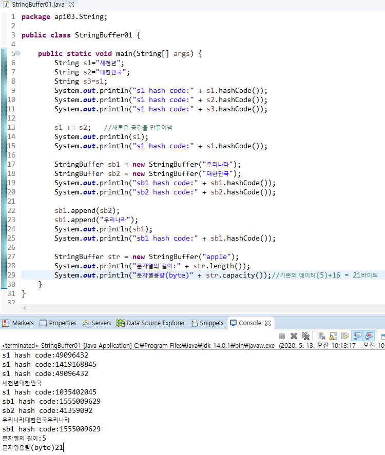The height and width of the screenshot is (455, 385).
Task: Click the Clear Console icon
Action: click(321, 336)
